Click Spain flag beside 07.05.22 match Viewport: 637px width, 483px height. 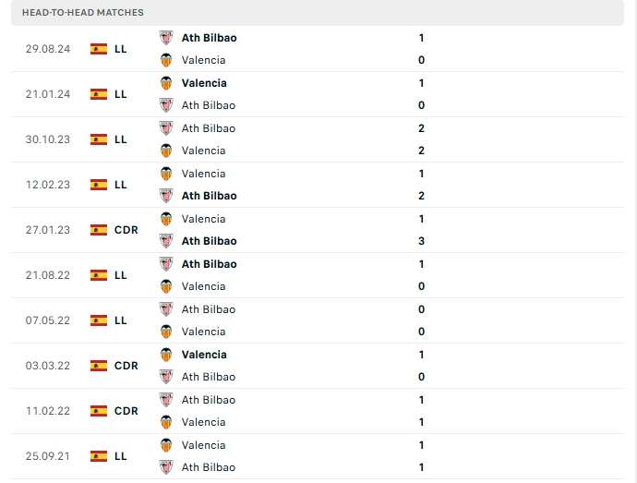99,320
